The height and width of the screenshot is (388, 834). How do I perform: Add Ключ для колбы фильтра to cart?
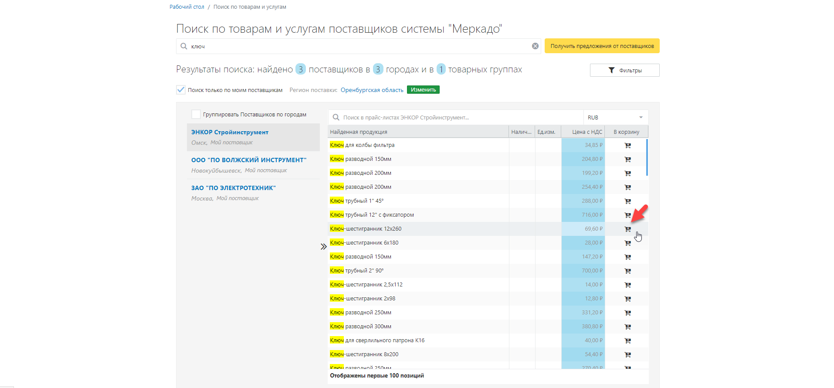pyautogui.click(x=627, y=146)
